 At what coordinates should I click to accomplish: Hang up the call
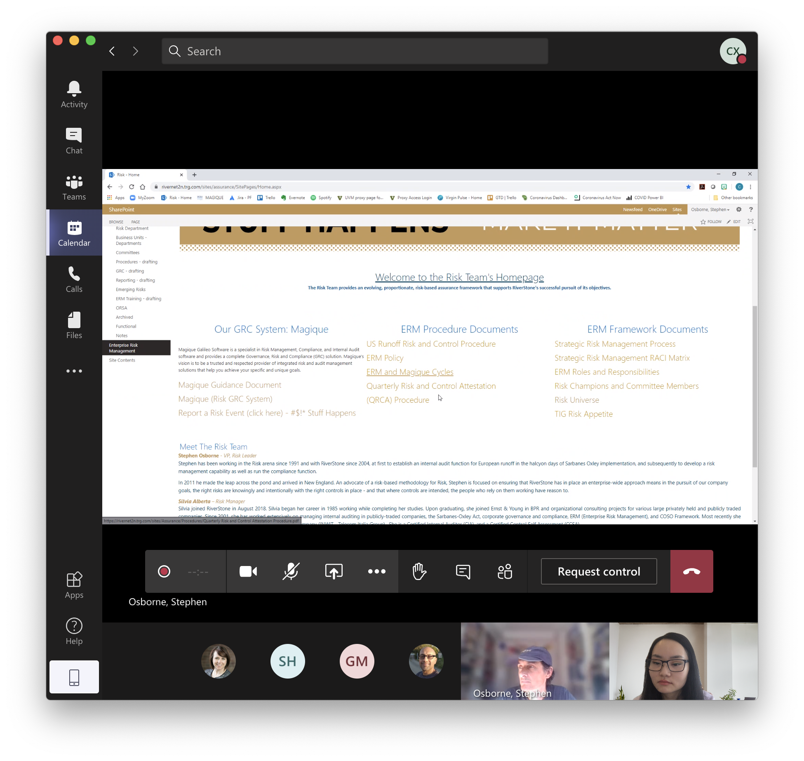tap(691, 571)
